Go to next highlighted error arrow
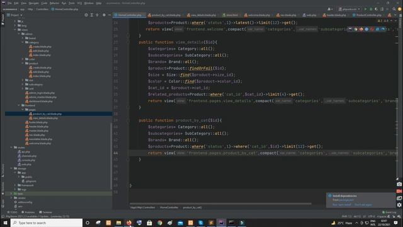This screenshot has width=403, height=227. [x=395, y=21]
